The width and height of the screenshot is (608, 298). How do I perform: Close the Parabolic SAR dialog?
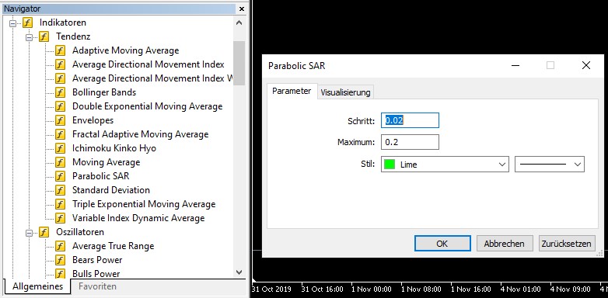coord(586,65)
